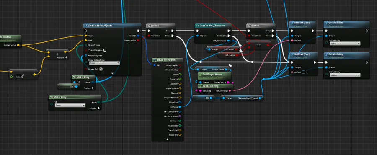Click Array output pin on Pawn Make Array
The height and width of the screenshot is (155, 377).
[x=98, y=102]
